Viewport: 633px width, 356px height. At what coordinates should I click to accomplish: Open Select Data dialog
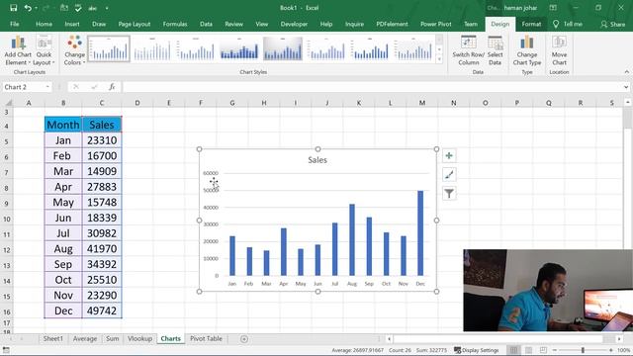point(495,50)
